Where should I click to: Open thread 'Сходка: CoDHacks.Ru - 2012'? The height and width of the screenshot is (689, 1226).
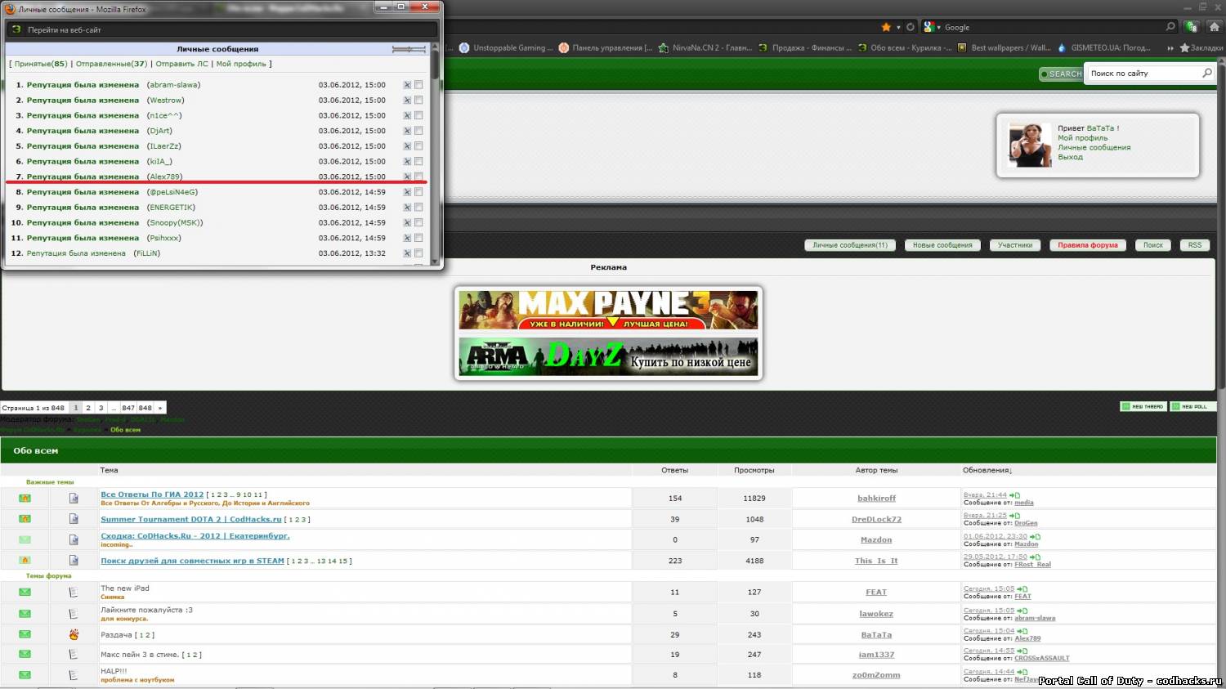point(195,536)
